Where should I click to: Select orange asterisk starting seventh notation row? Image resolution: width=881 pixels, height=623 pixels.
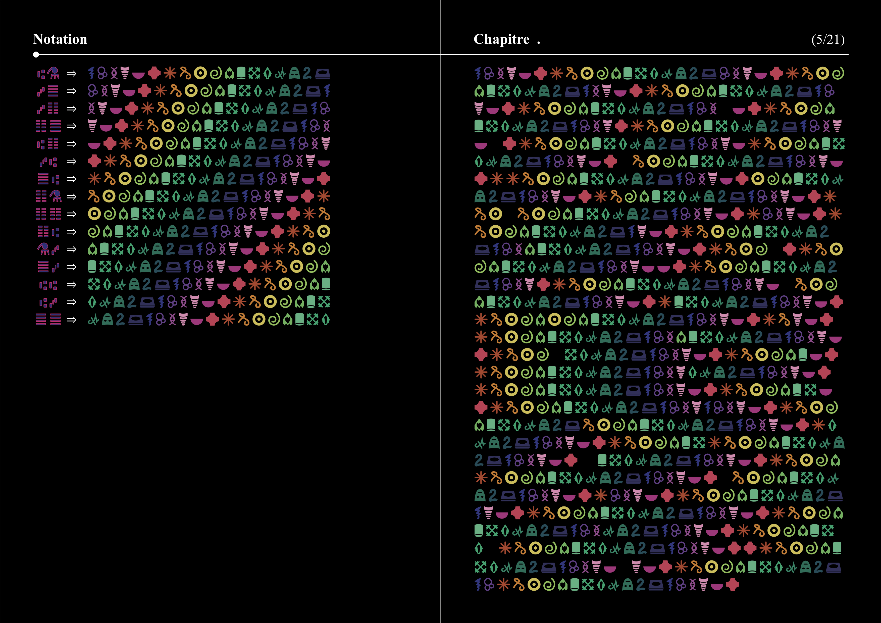(94, 179)
